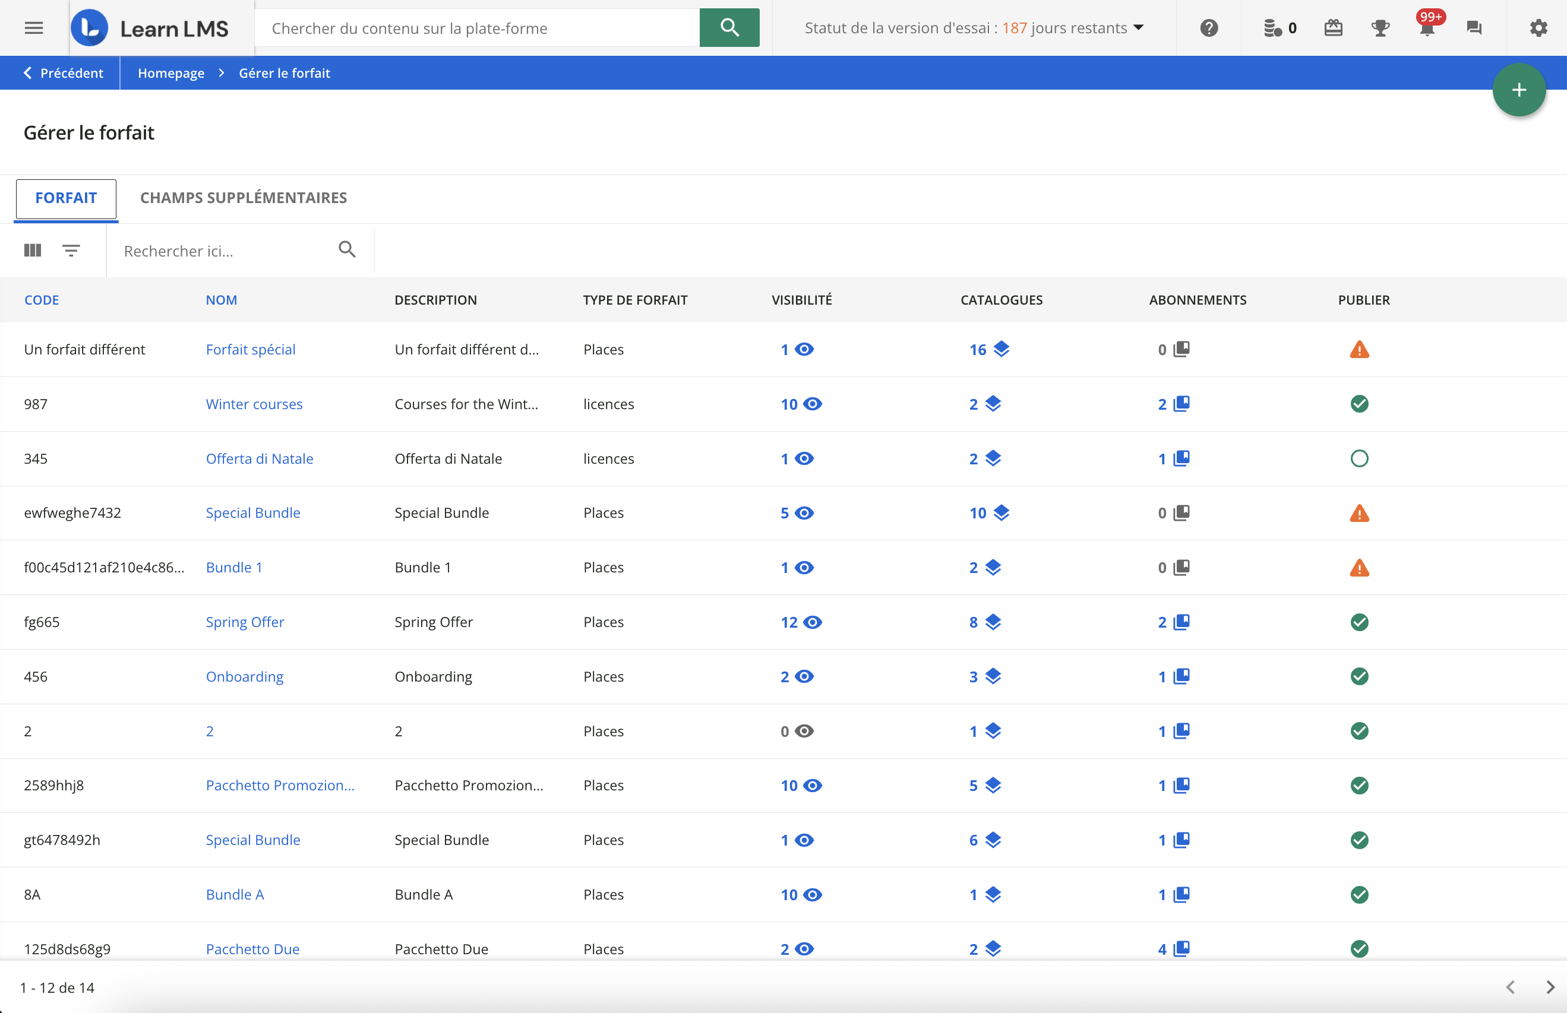Toggle visibility eye for Pacchetto Due
This screenshot has height=1013, width=1567.
pyautogui.click(x=804, y=948)
